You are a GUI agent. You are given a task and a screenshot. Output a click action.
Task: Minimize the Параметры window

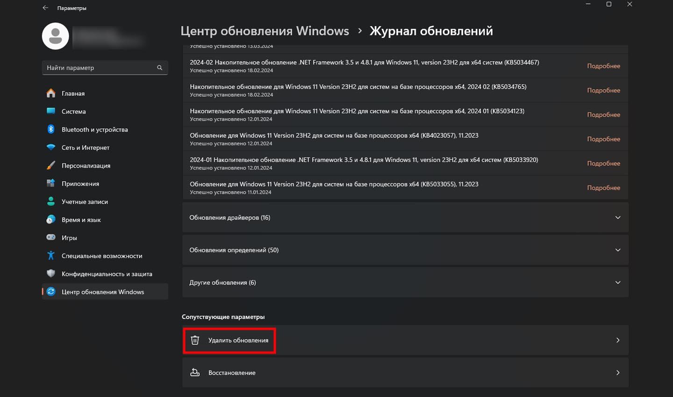point(588,4)
